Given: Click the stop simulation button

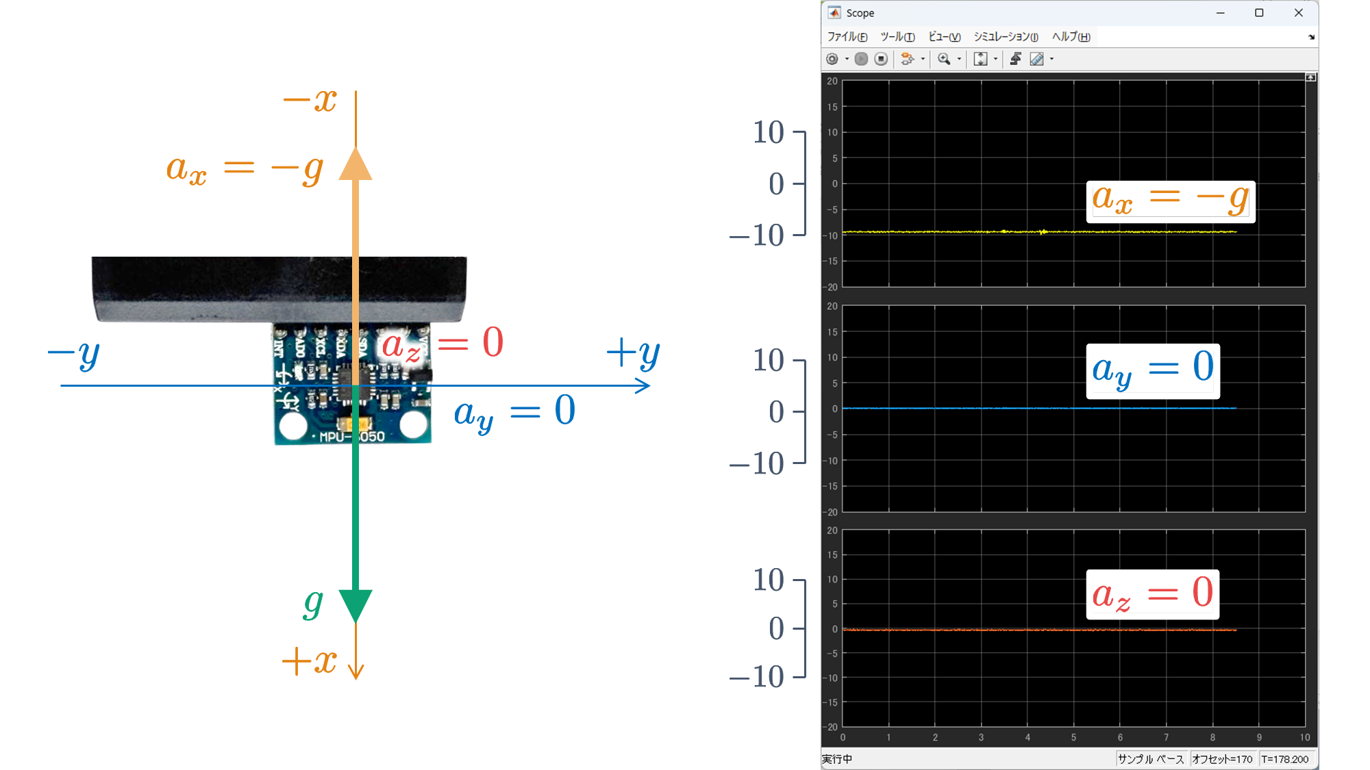Looking at the screenshot, I should pyautogui.click(x=882, y=60).
